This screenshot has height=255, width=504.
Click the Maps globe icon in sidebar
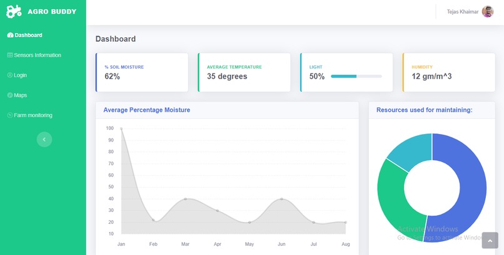coord(10,95)
